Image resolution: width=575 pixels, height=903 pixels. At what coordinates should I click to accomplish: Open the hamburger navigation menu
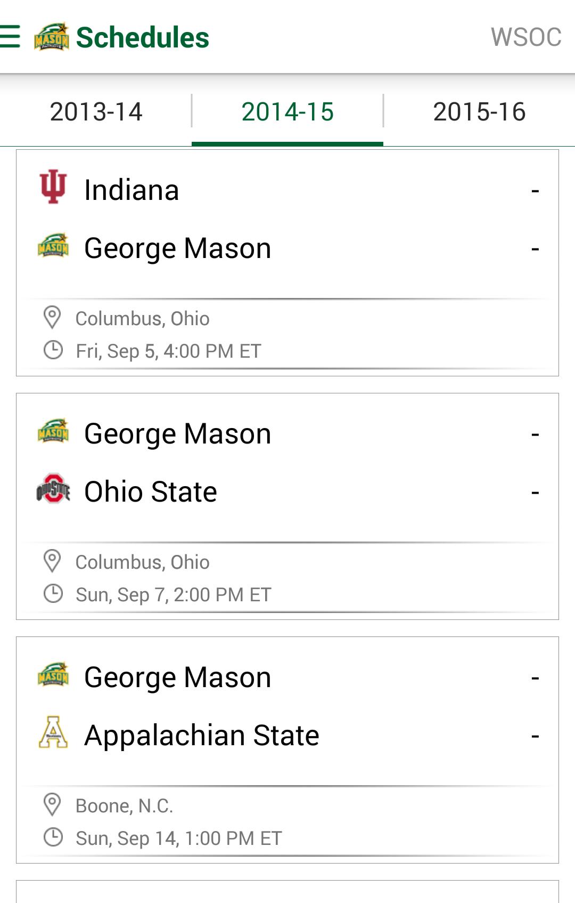point(10,37)
